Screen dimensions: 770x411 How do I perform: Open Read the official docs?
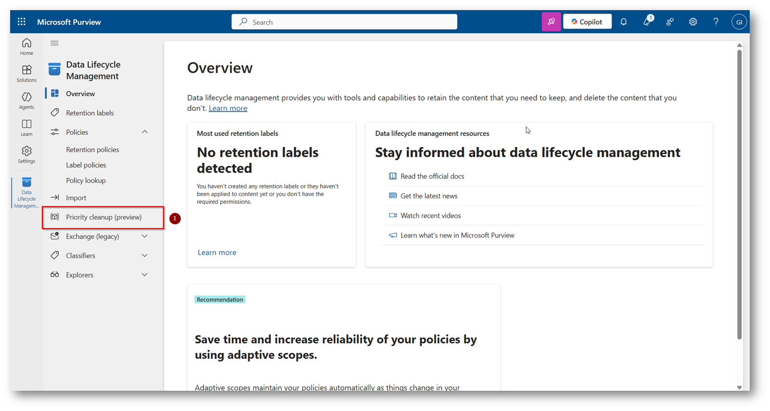[432, 176]
